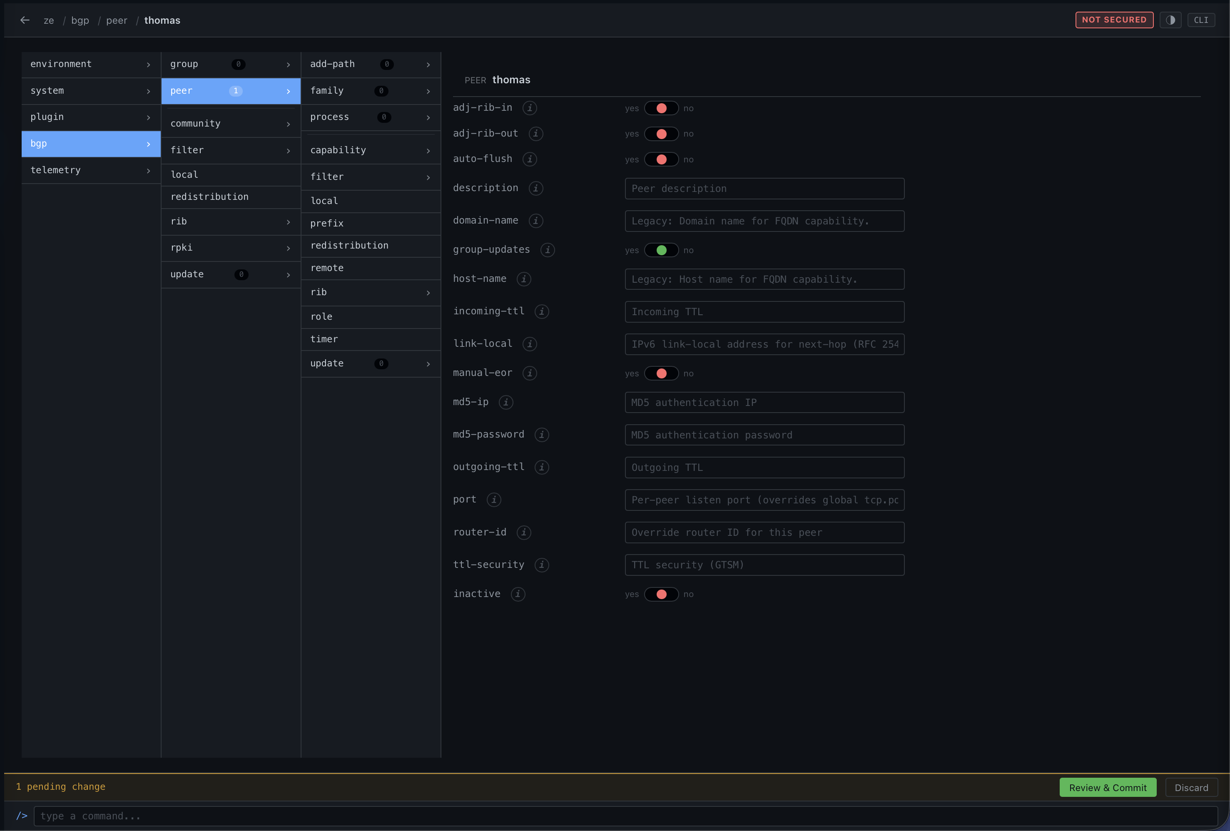
Task: Show info for router-id
Action: click(523, 532)
